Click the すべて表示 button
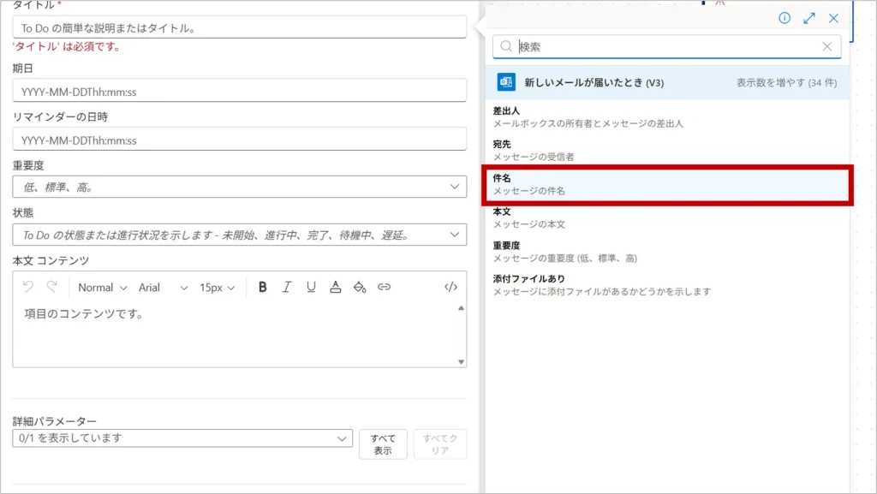Viewport: 877px width, 494px height. (x=383, y=444)
